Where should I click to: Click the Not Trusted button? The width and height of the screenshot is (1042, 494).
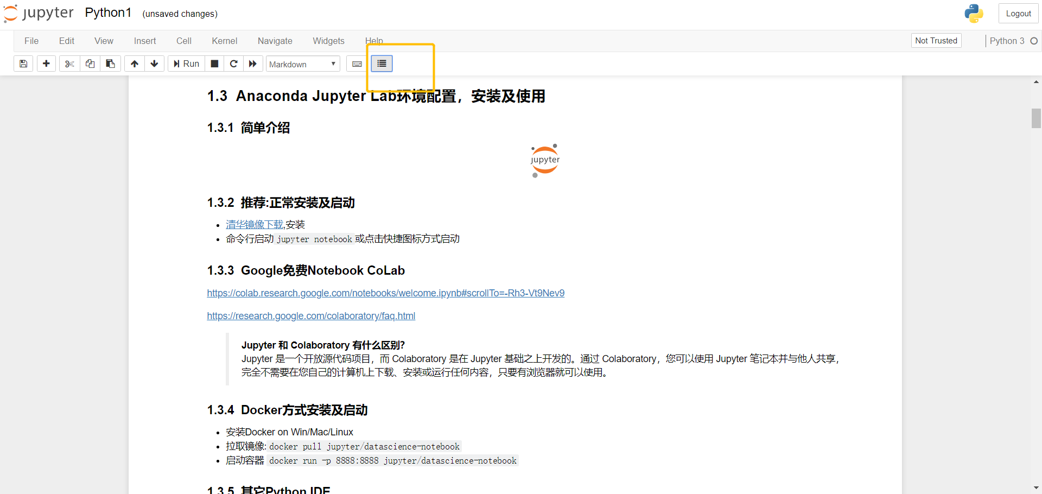click(x=936, y=41)
